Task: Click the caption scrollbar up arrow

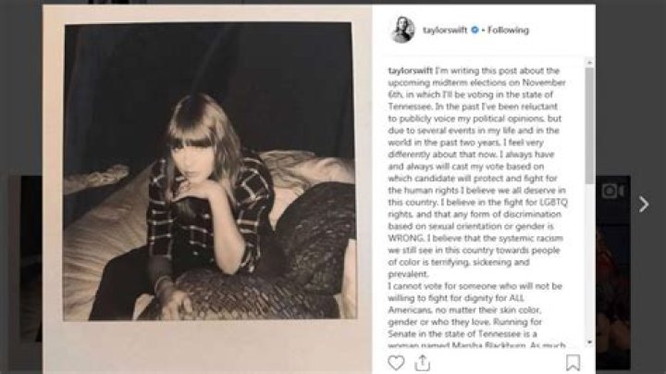Action: click(589, 62)
